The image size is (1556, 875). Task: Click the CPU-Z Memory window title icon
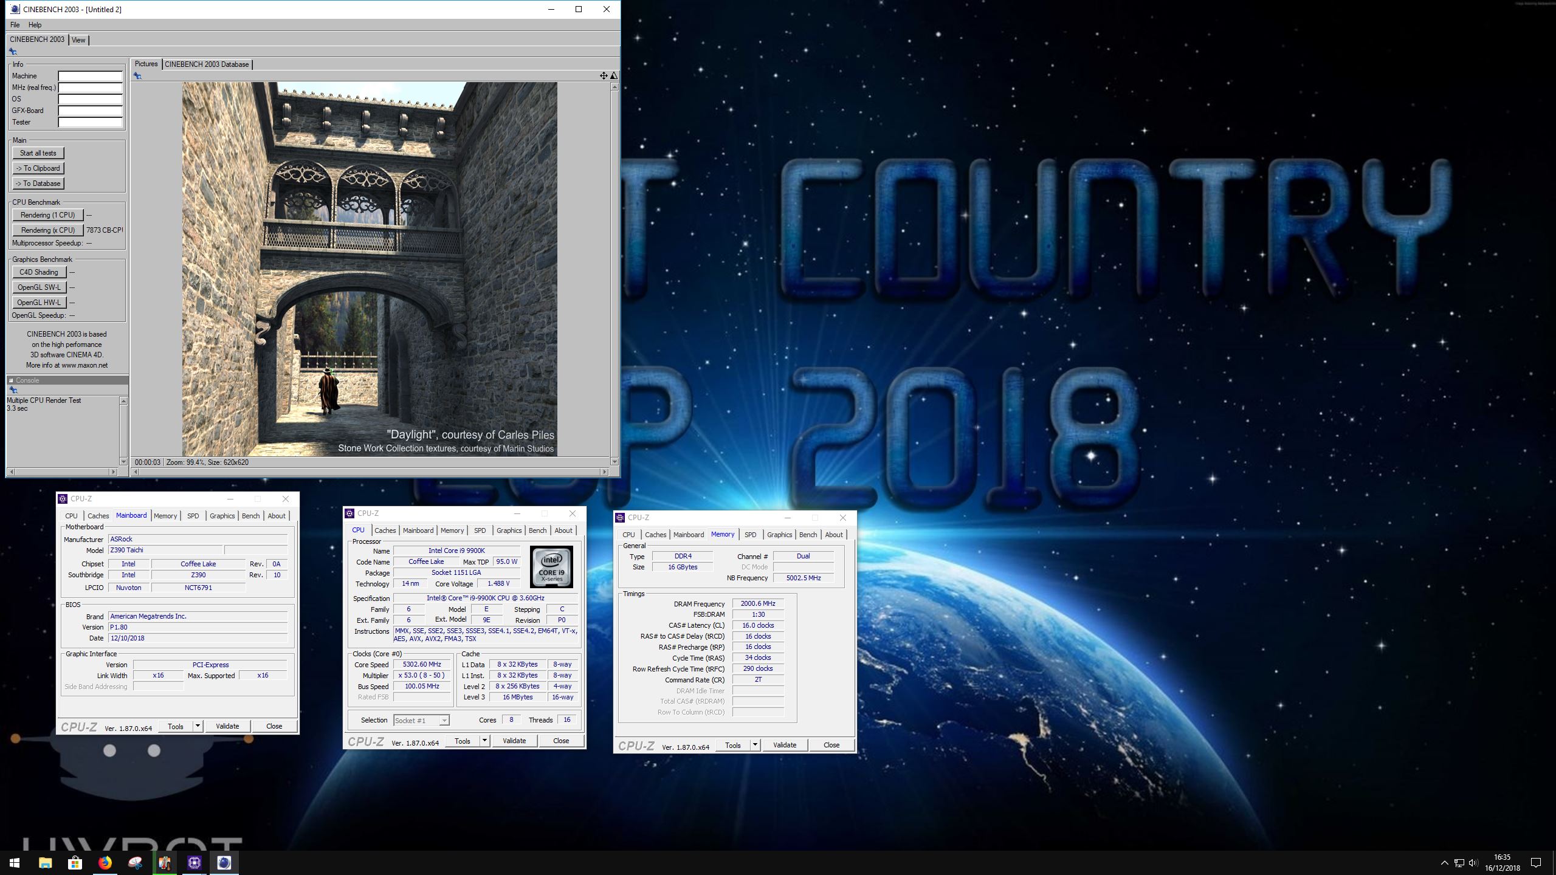point(620,518)
